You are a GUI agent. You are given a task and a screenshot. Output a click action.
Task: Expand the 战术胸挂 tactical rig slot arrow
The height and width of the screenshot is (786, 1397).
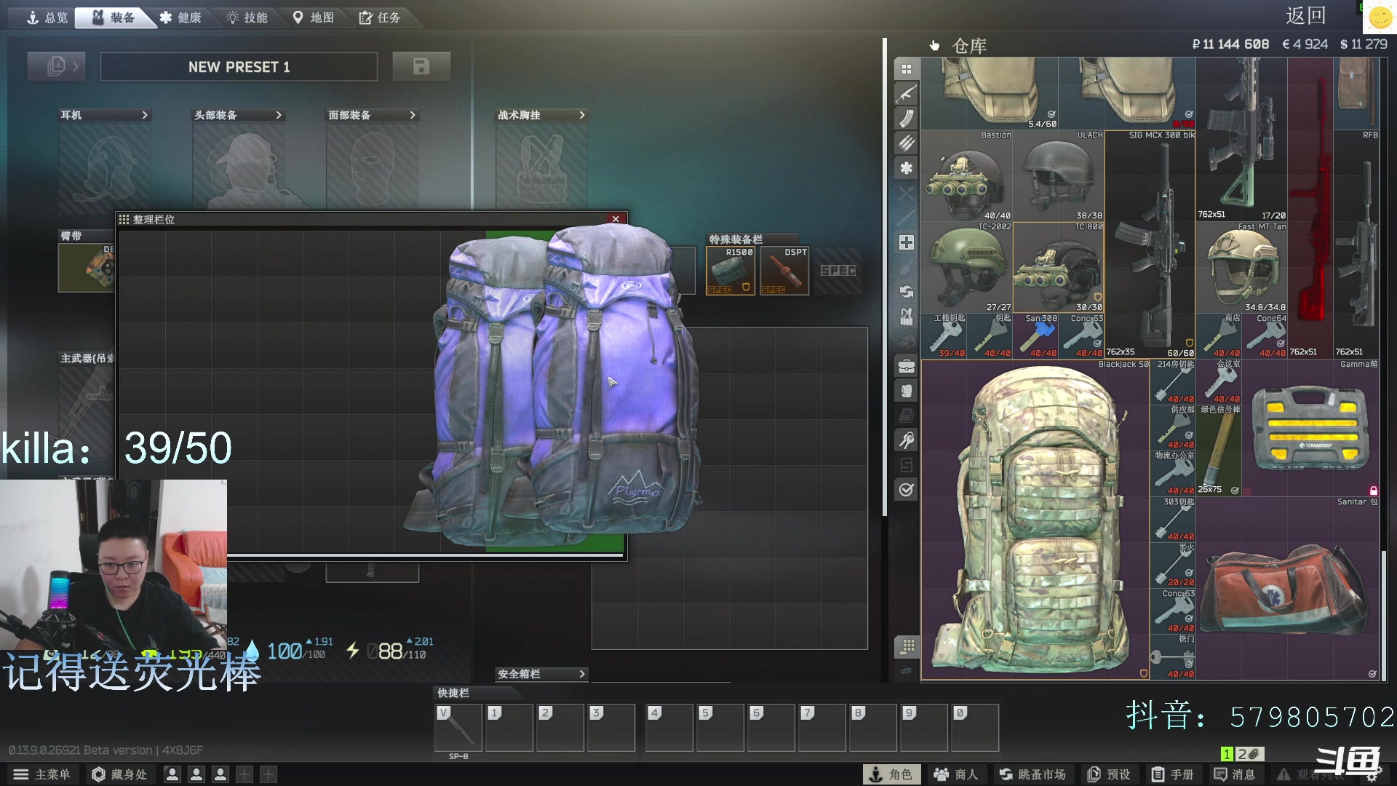pos(581,115)
